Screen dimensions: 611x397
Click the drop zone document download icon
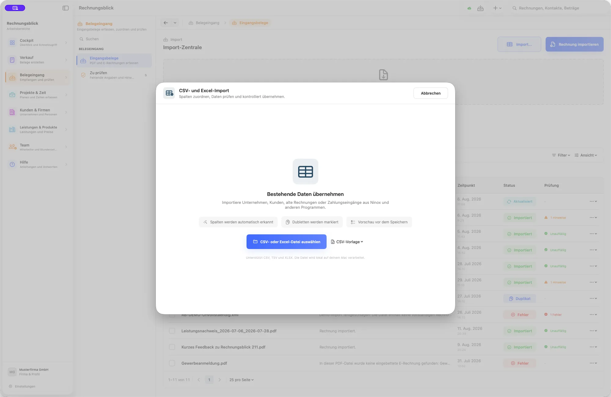(x=383, y=75)
